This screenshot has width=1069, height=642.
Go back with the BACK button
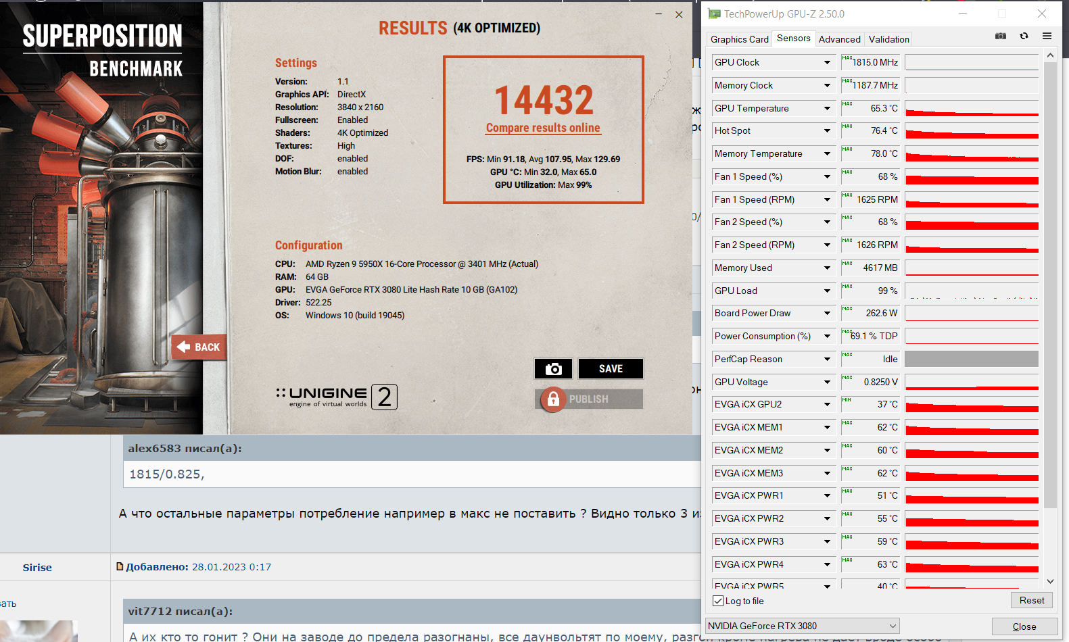pos(198,347)
